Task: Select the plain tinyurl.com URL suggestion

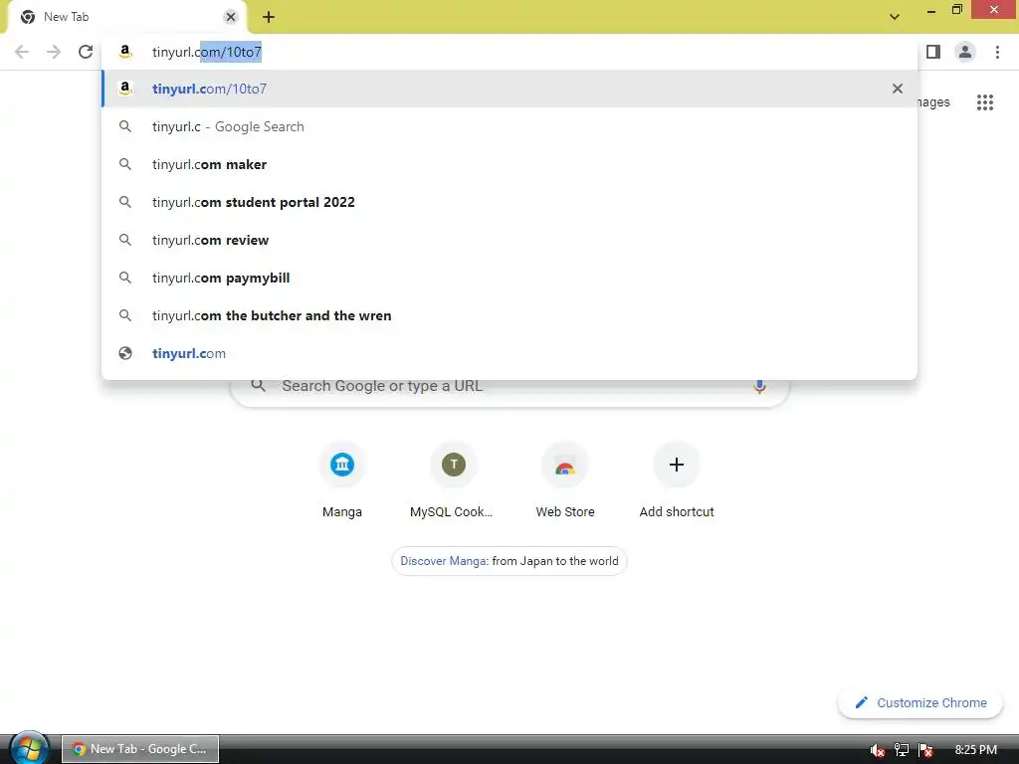Action: 509,353
